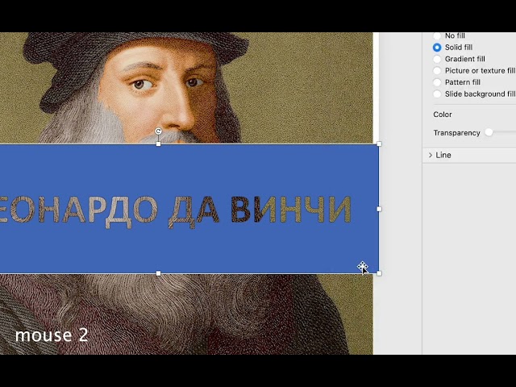Click the bottom-center handle of blue rectangle
Viewport: 516px width, 387px height.
click(x=158, y=273)
